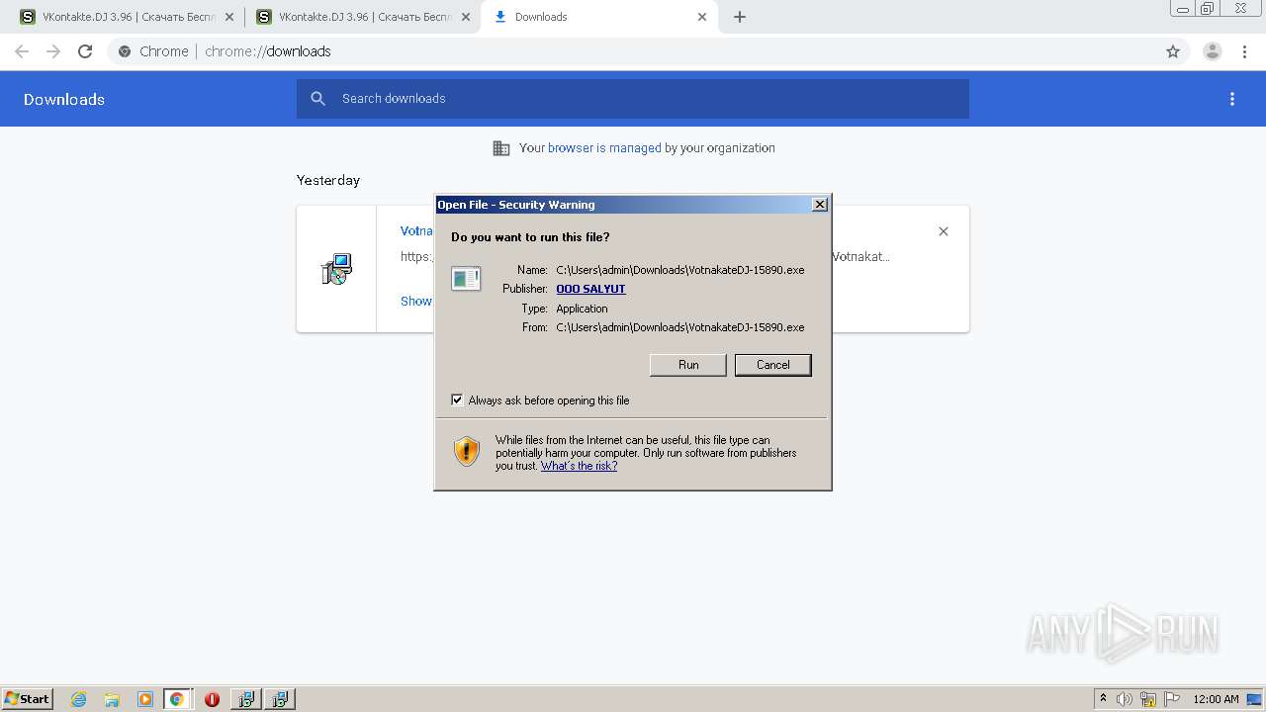Image resolution: width=1266 pixels, height=712 pixels.
Task: Open the Chrome menu with three dots
Action: tap(1244, 51)
